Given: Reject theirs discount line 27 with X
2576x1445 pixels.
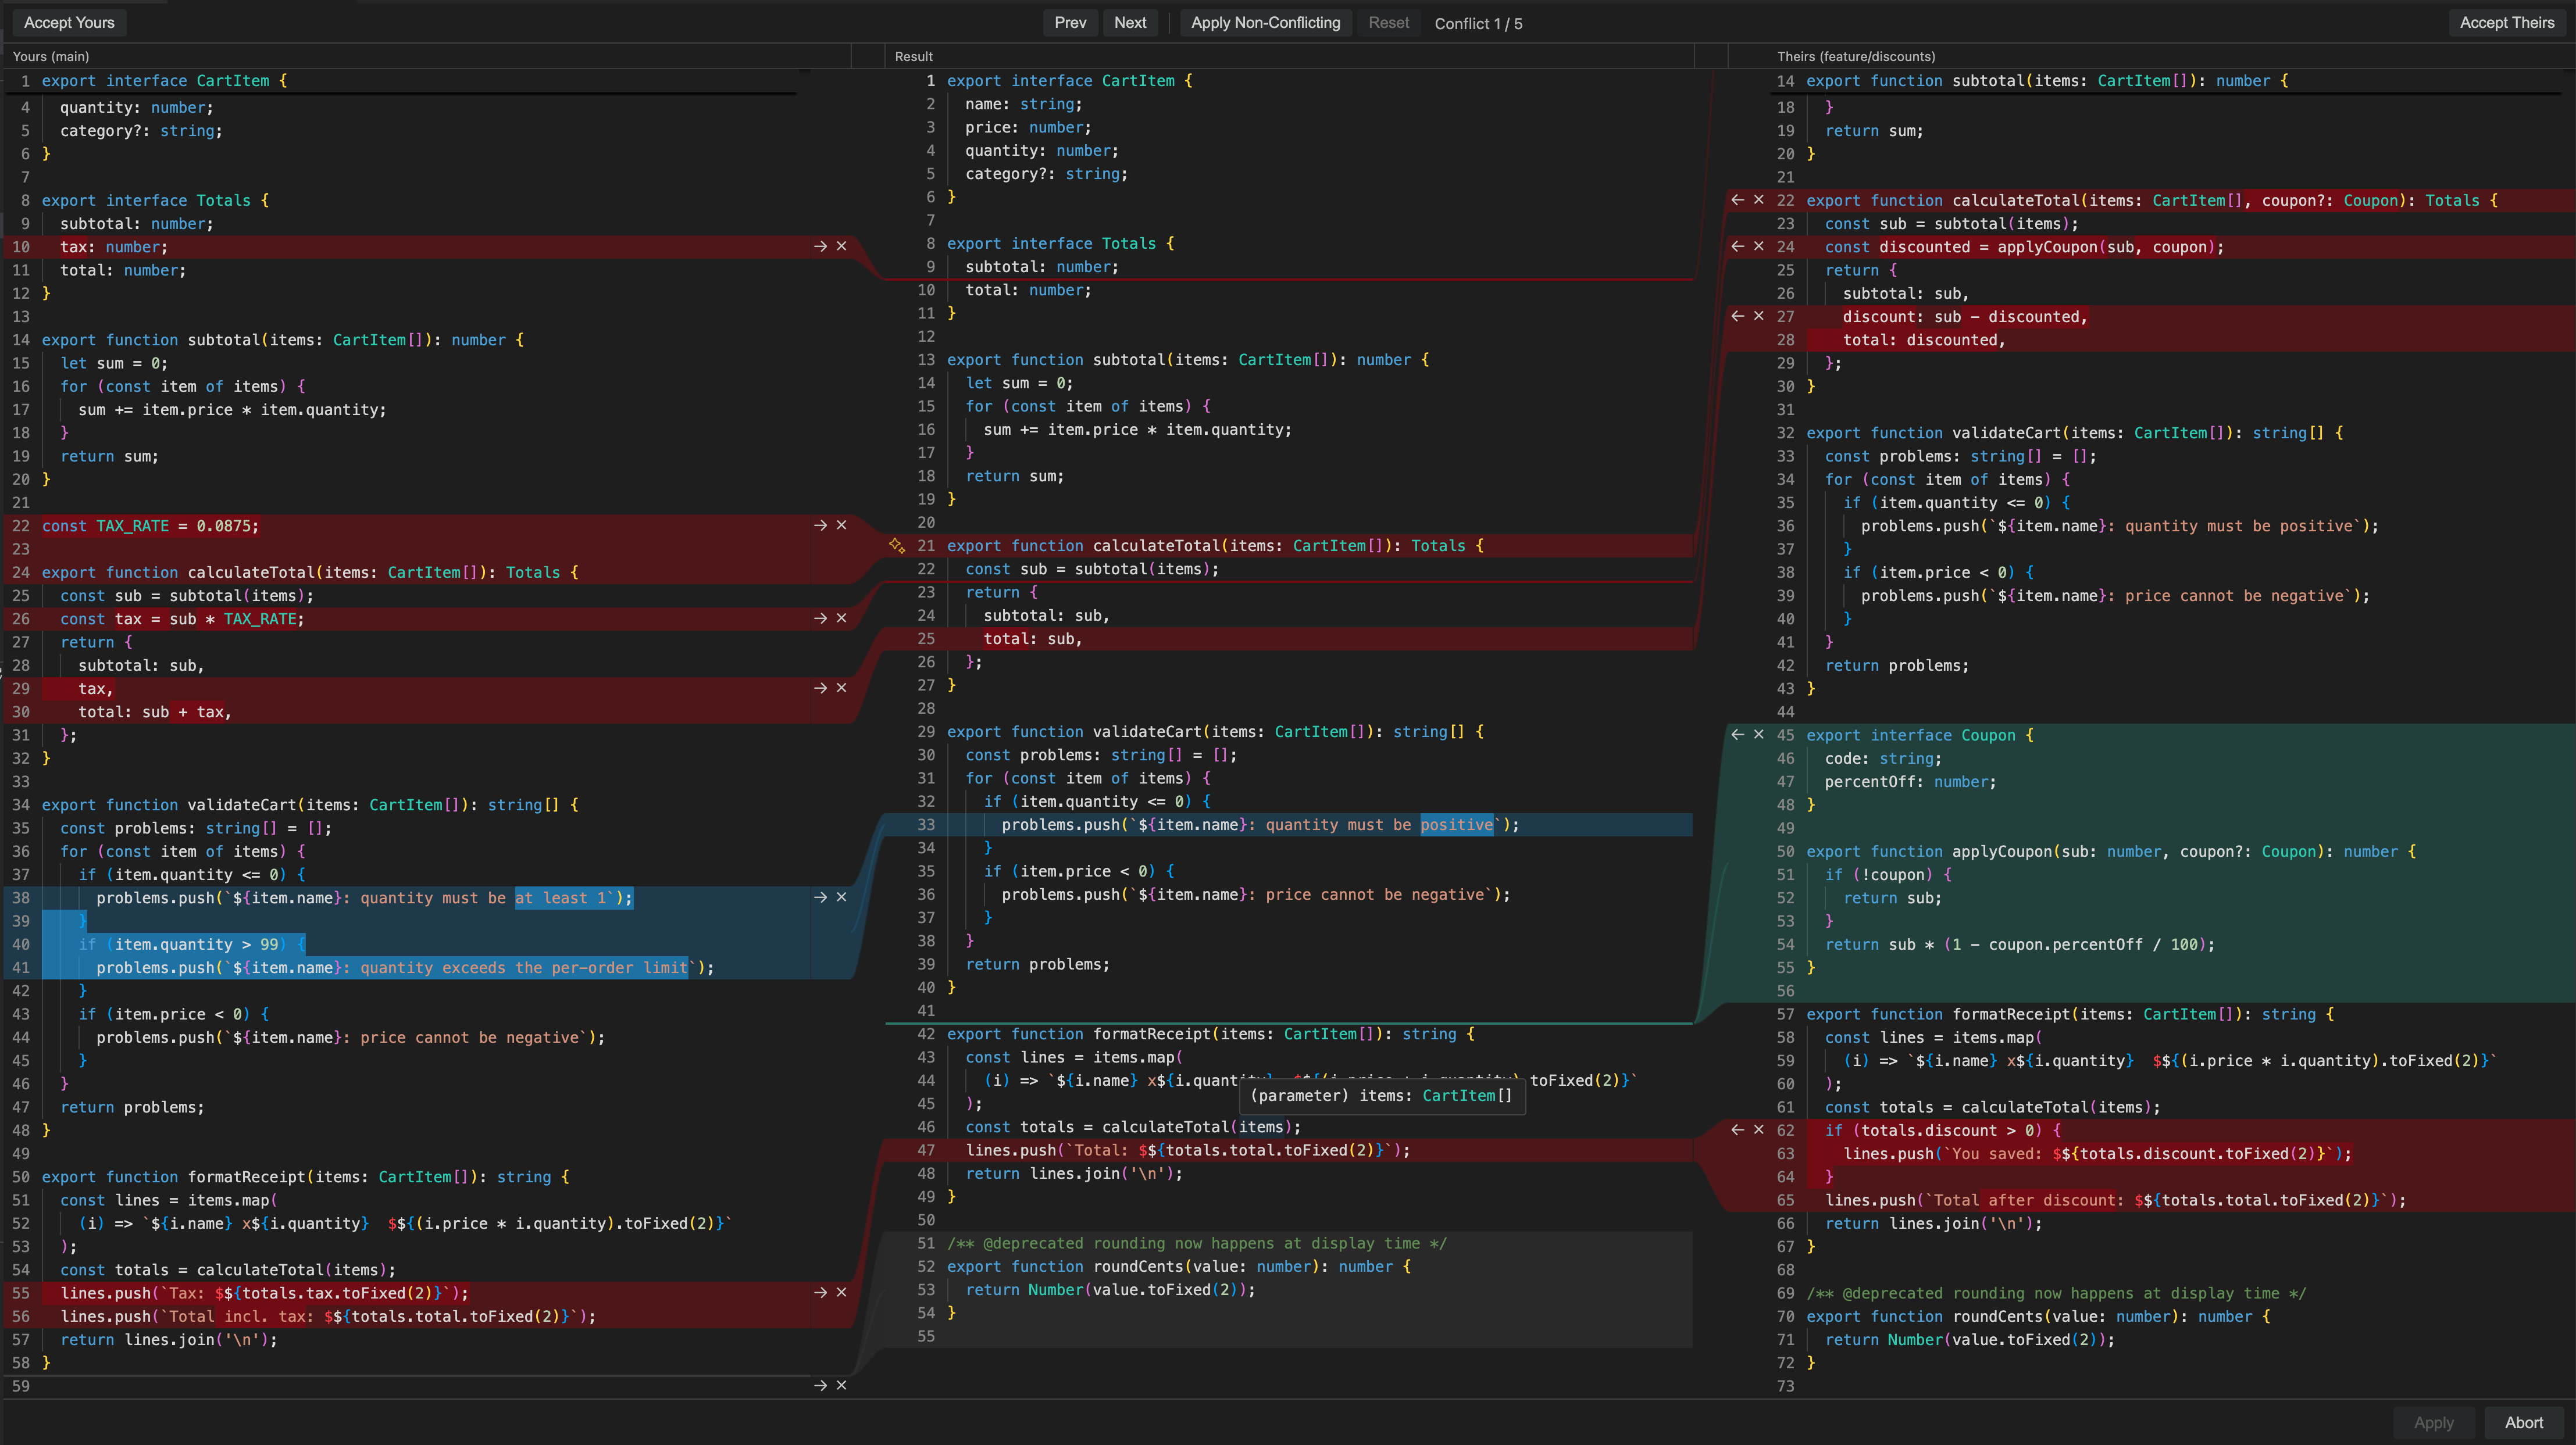Looking at the screenshot, I should point(1759,317).
